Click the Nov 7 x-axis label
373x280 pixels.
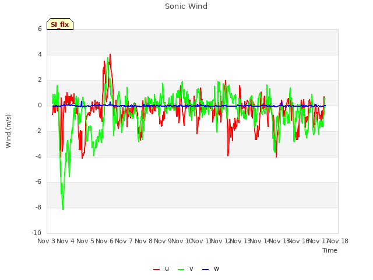(124, 241)
